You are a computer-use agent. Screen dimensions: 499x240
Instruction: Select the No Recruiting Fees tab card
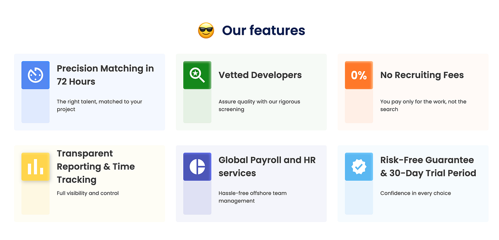click(x=413, y=92)
